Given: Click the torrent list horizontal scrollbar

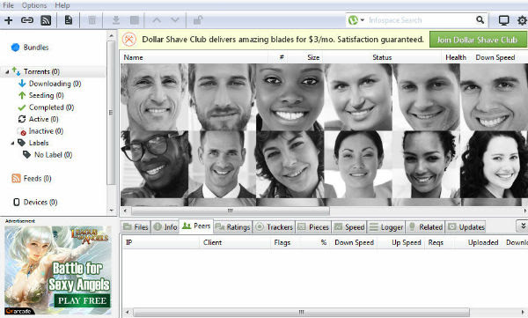Looking at the screenshot, I should click(231, 211).
